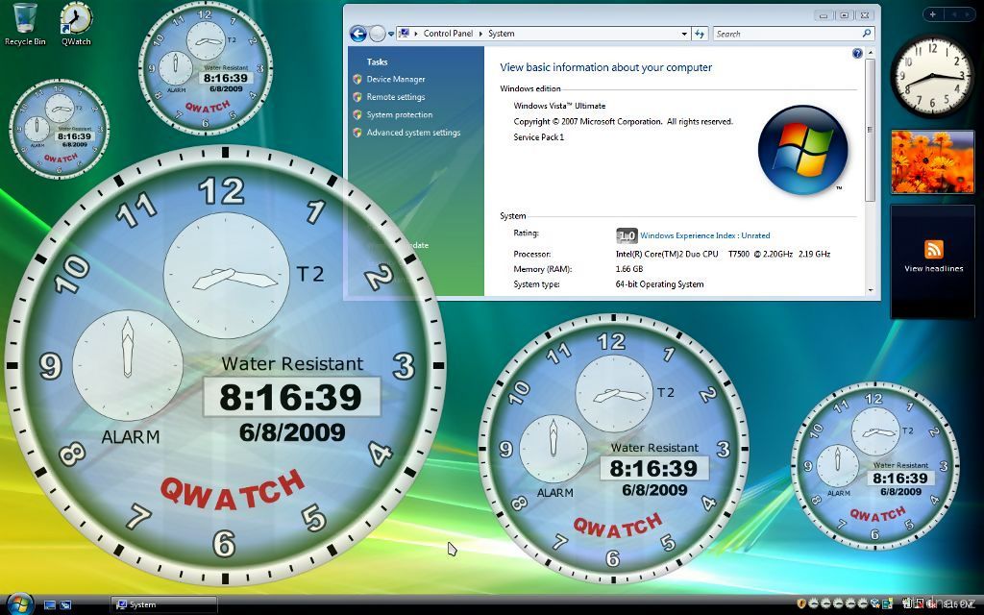984x615 pixels.
Task: Click the Sidebar next gadgets arrow
Action: [x=969, y=14]
